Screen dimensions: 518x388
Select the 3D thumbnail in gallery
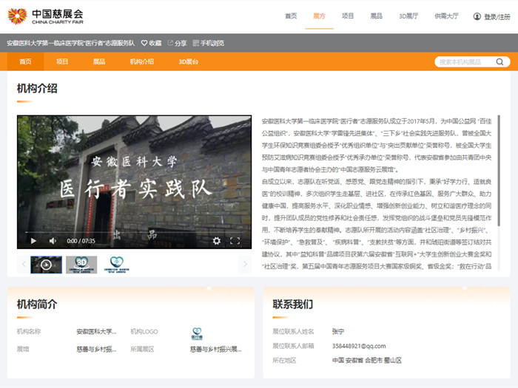[81, 264]
